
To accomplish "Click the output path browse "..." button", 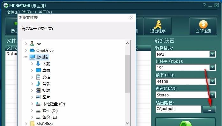I will [x=209, y=109].
